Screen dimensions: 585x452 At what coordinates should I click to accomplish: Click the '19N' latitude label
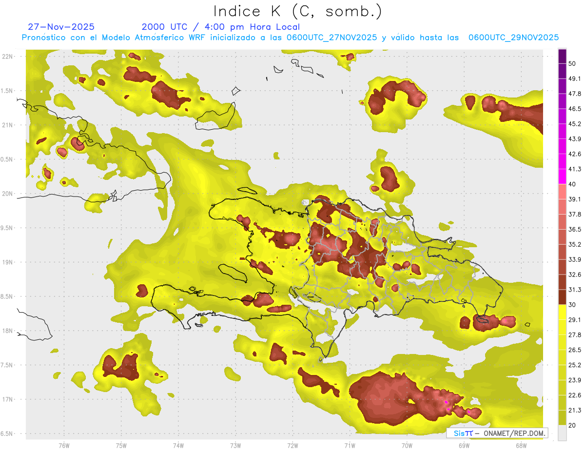pos(7,262)
